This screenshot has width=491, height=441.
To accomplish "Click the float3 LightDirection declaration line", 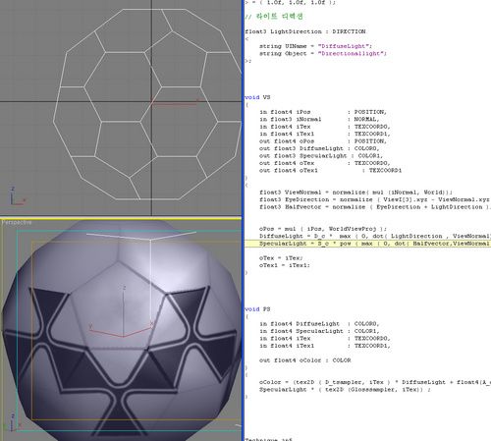I will point(305,31).
